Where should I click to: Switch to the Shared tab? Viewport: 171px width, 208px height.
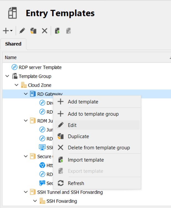[x=13, y=44]
